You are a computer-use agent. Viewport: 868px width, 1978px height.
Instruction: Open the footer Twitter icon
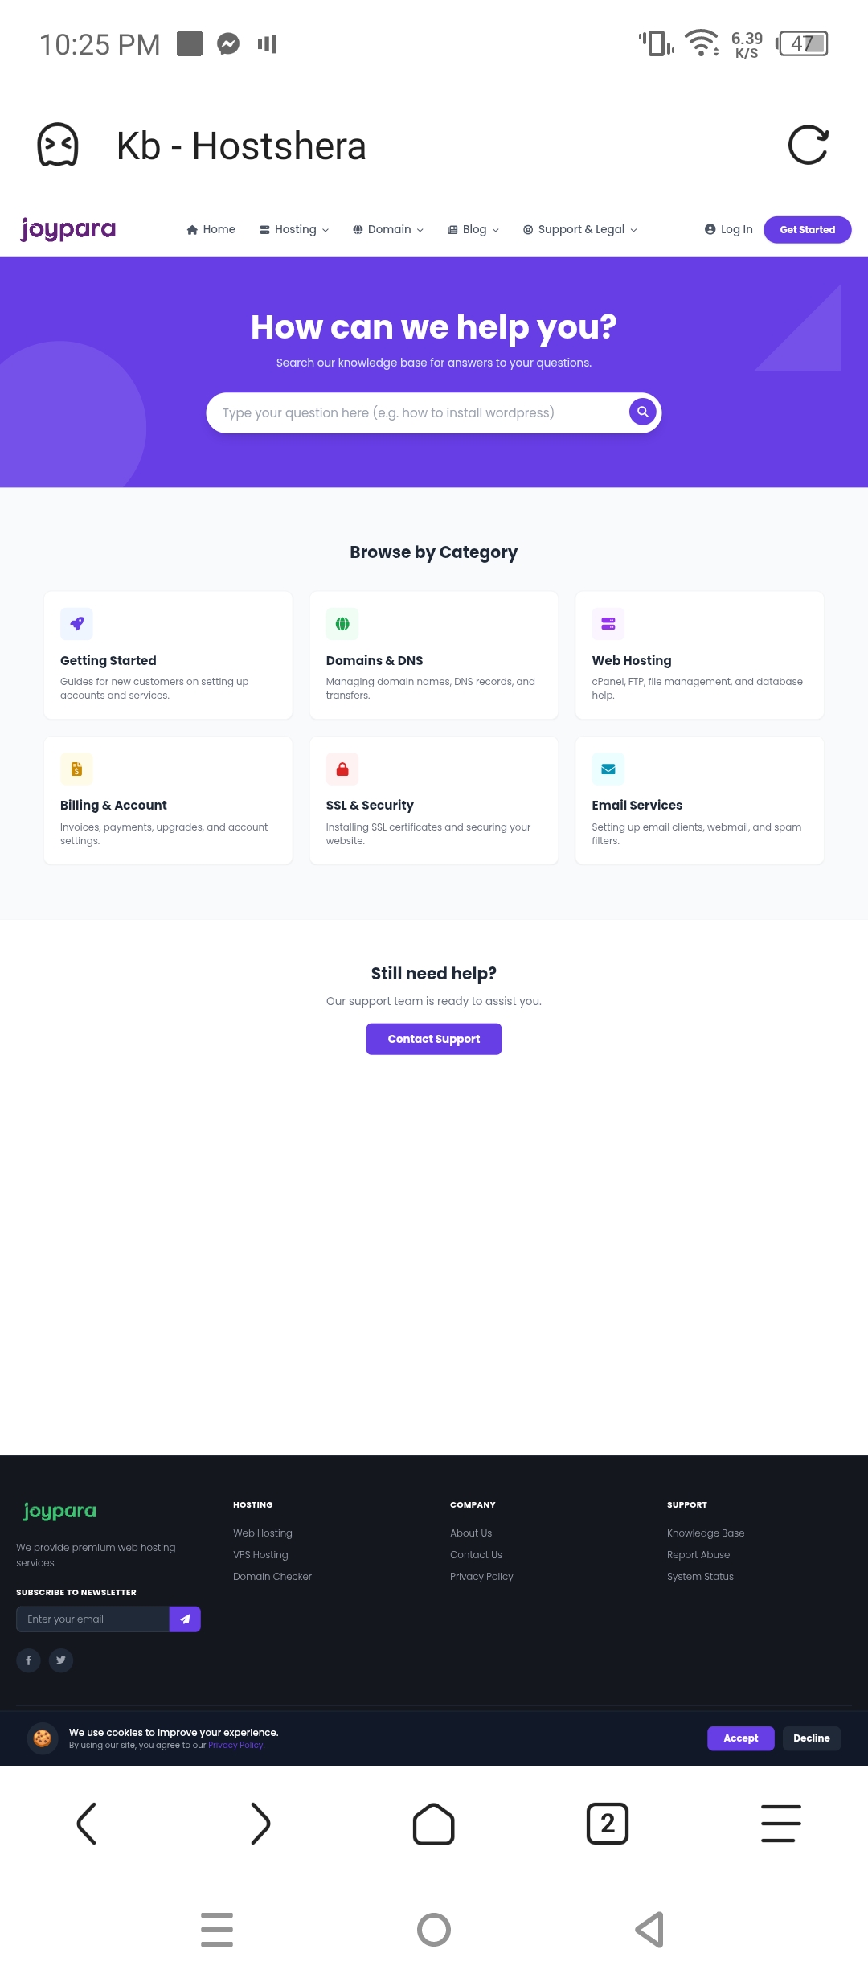point(61,1660)
